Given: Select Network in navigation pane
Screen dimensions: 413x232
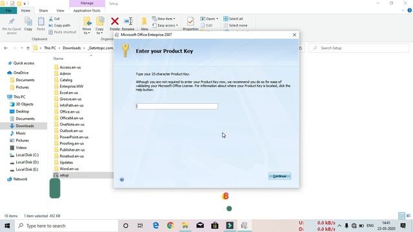Looking at the screenshot, I should (20, 179).
